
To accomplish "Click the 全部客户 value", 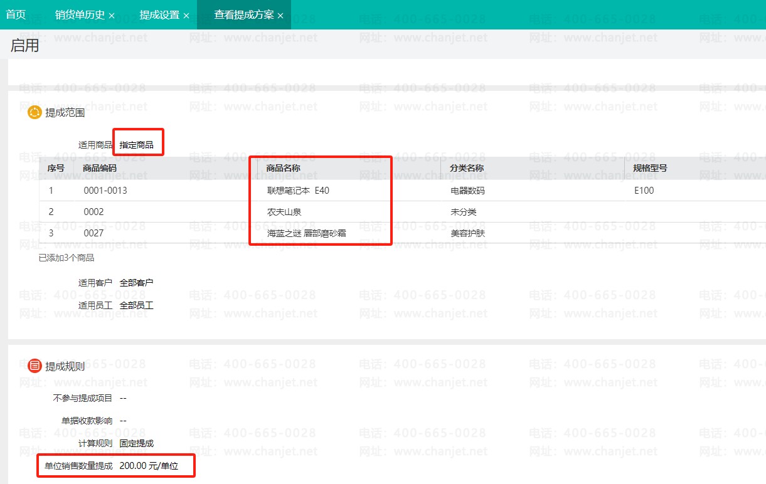I will tap(136, 283).
